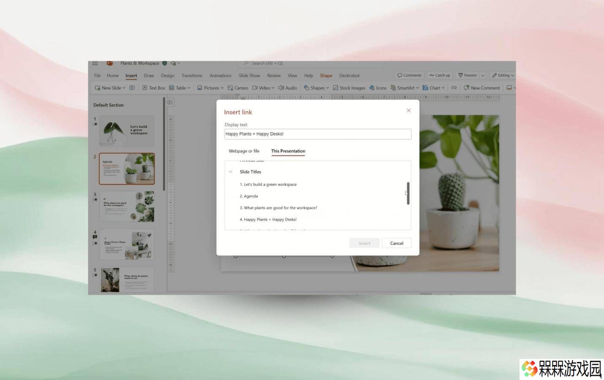Click the animation star icon beside slide 1
Image resolution: width=604 pixels, height=380 pixels.
pos(95,124)
